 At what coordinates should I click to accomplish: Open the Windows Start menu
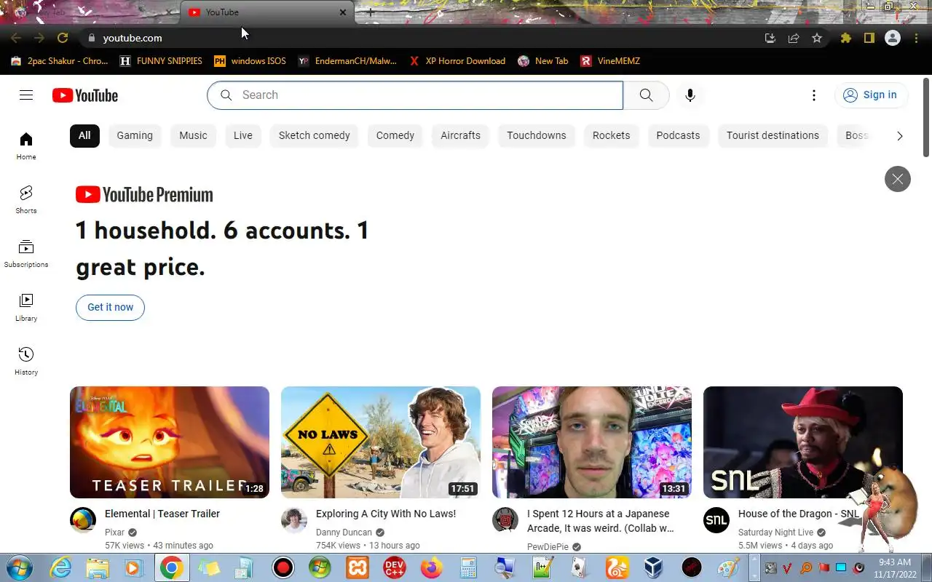[x=20, y=567]
